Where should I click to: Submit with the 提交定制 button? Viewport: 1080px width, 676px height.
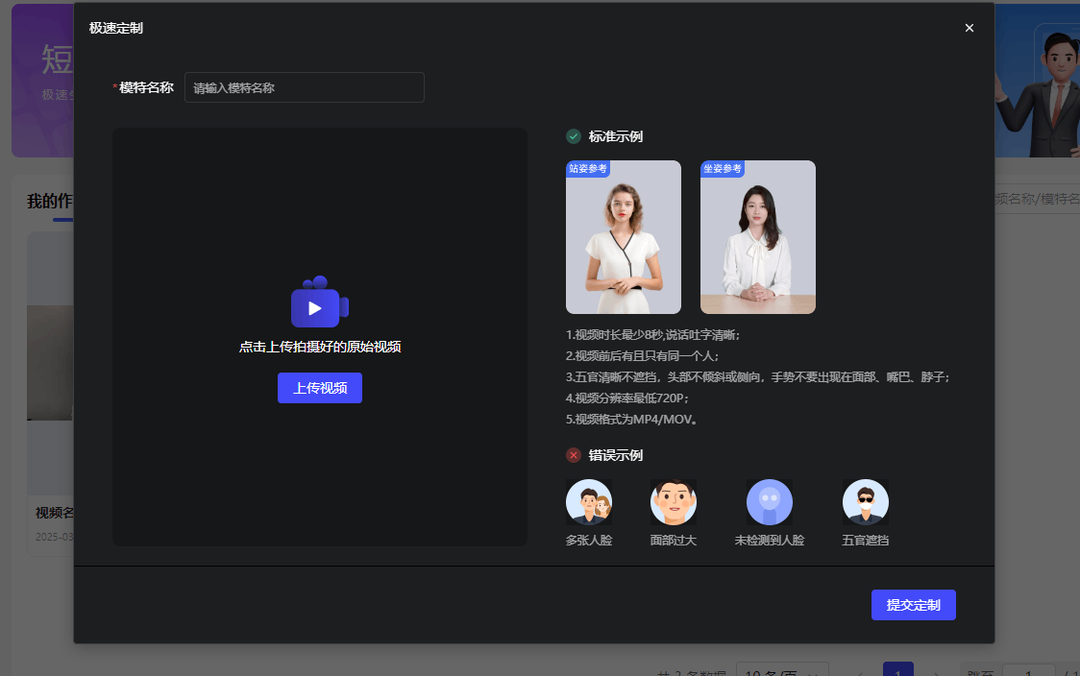point(913,605)
